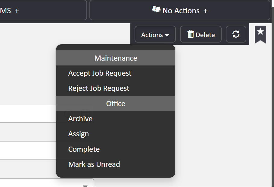
Task: Open the combo box at bottom left
Action: pyautogui.click(x=47, y=182)
